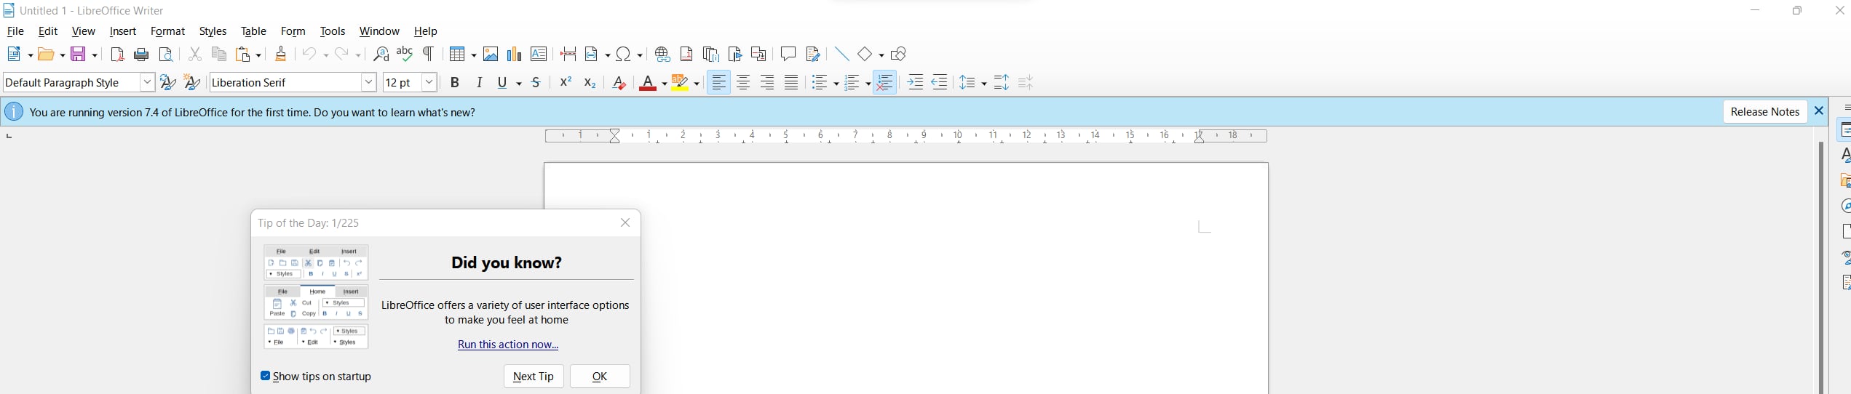This screenshot has width=1851, height=394.
Task: Expand unordered list dropdown arrow
Action: (x=835, y=84)
